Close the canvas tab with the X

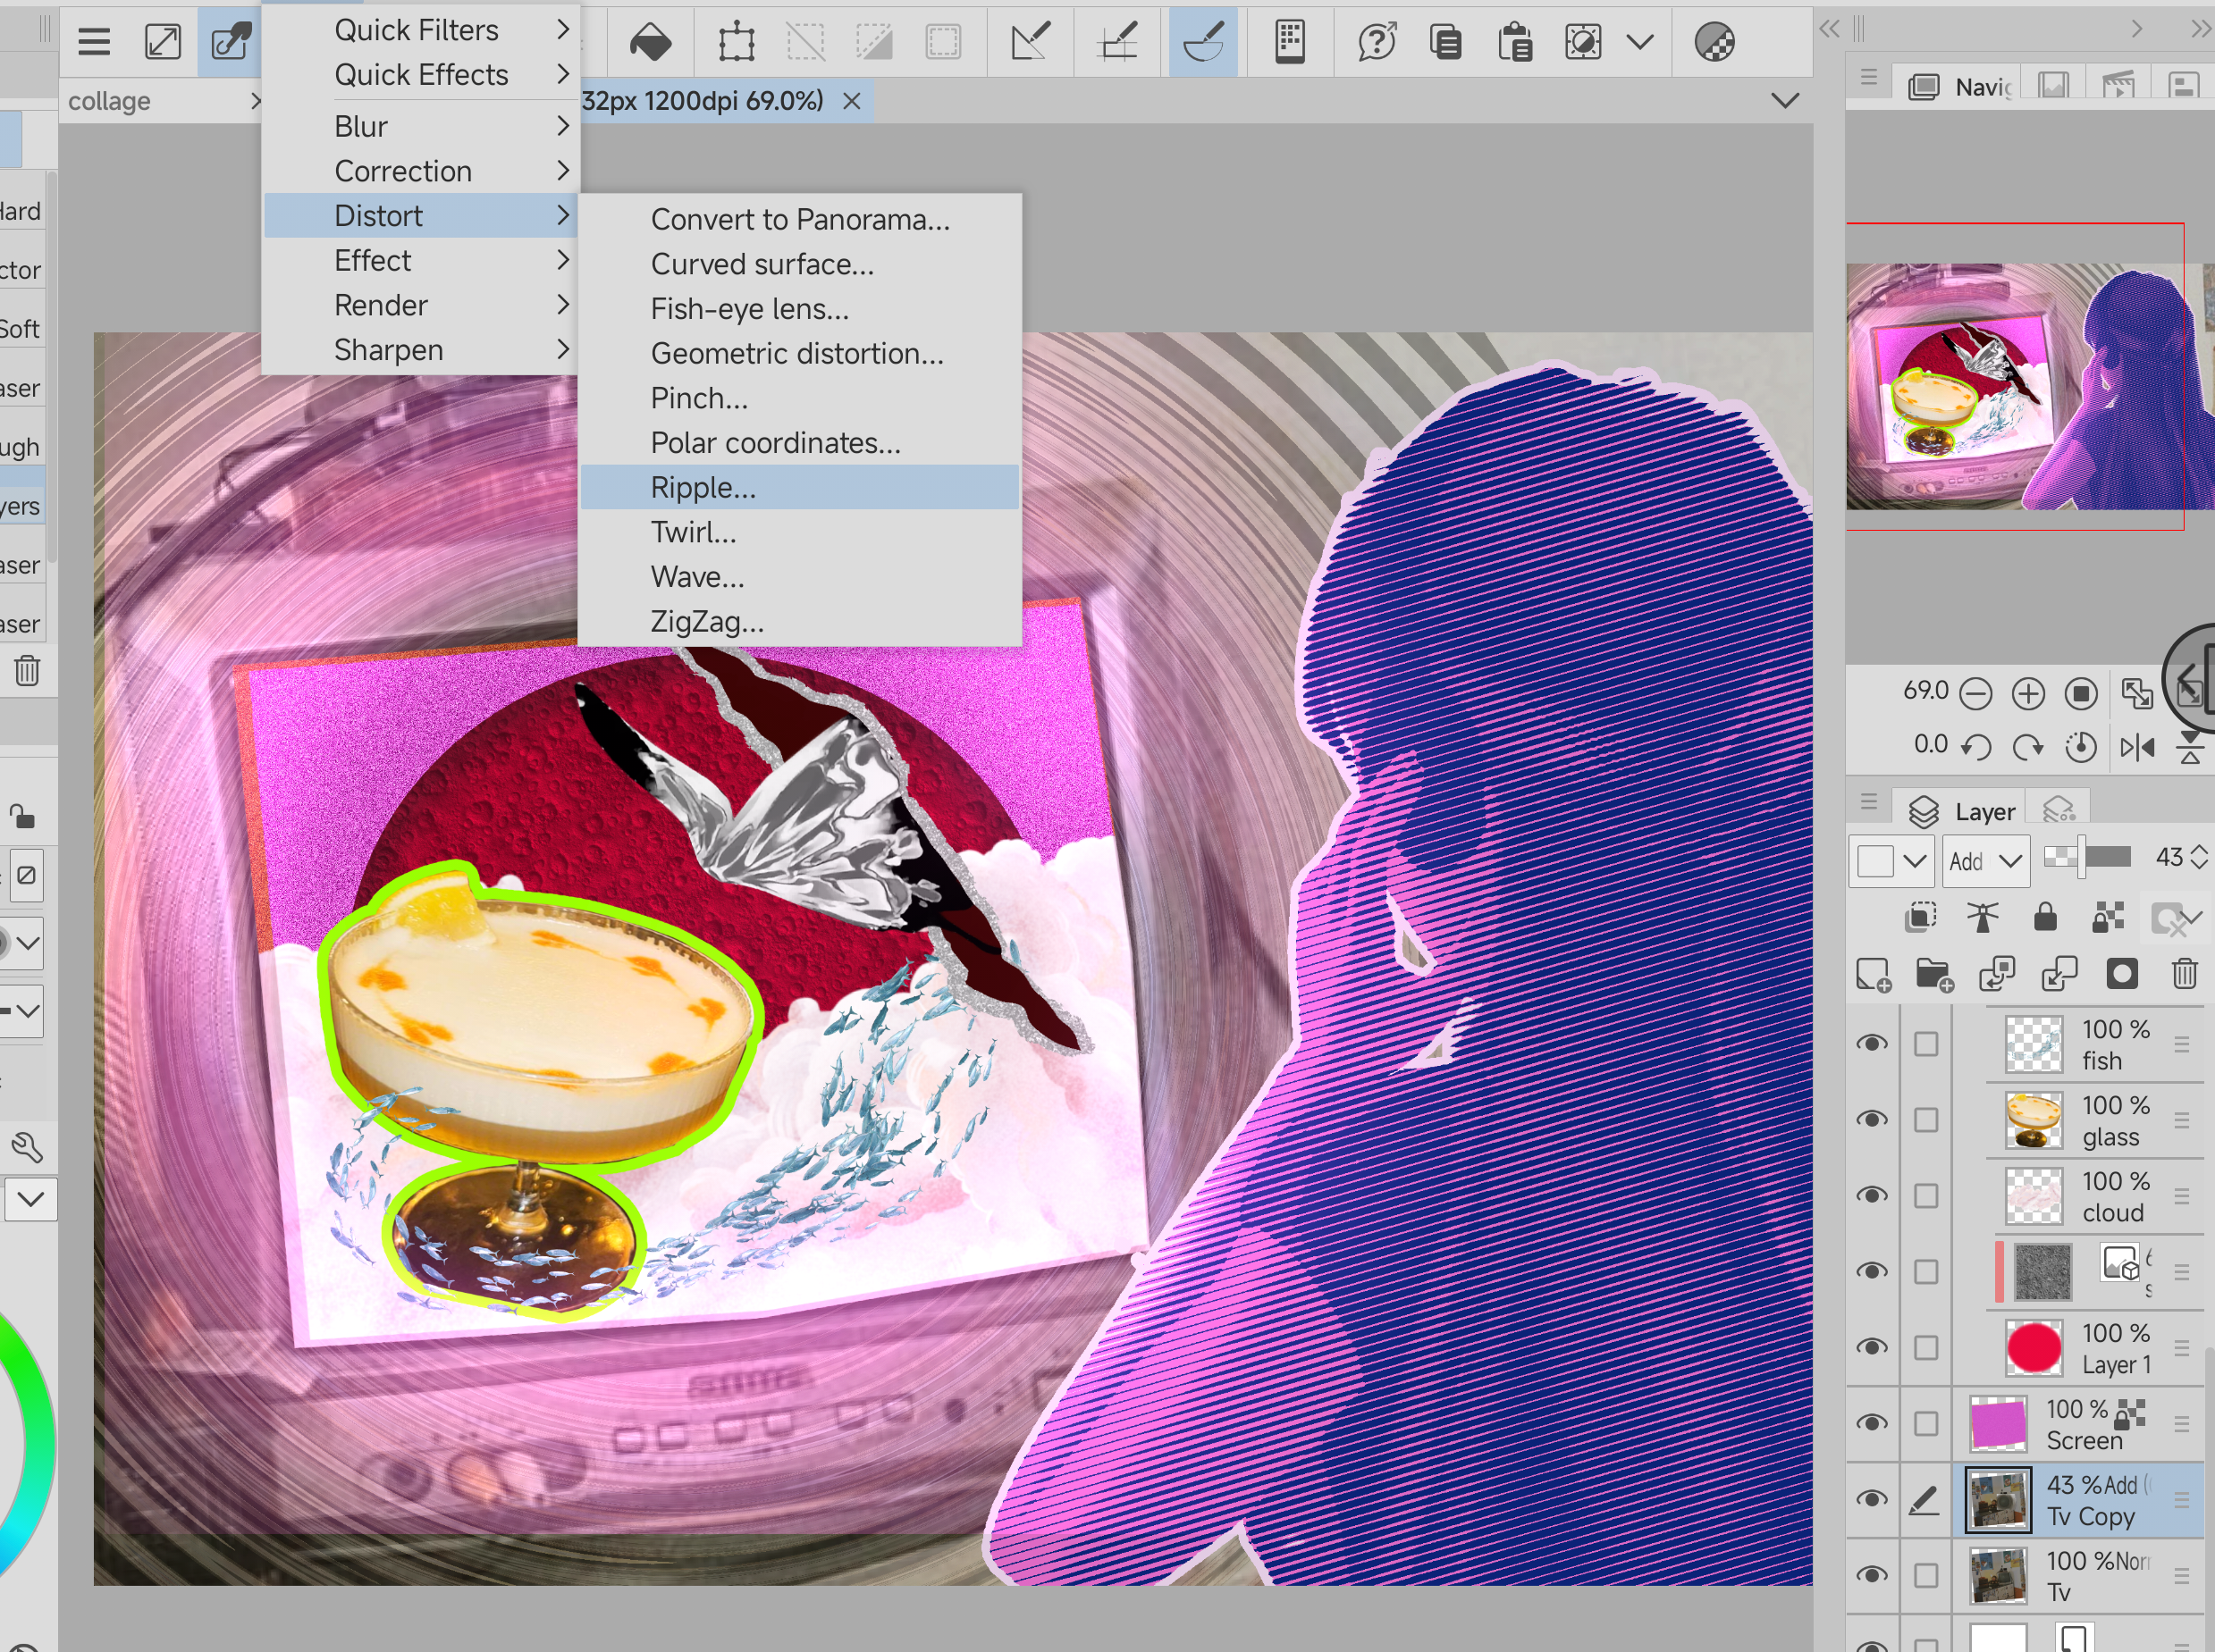[x=851, y=101]
